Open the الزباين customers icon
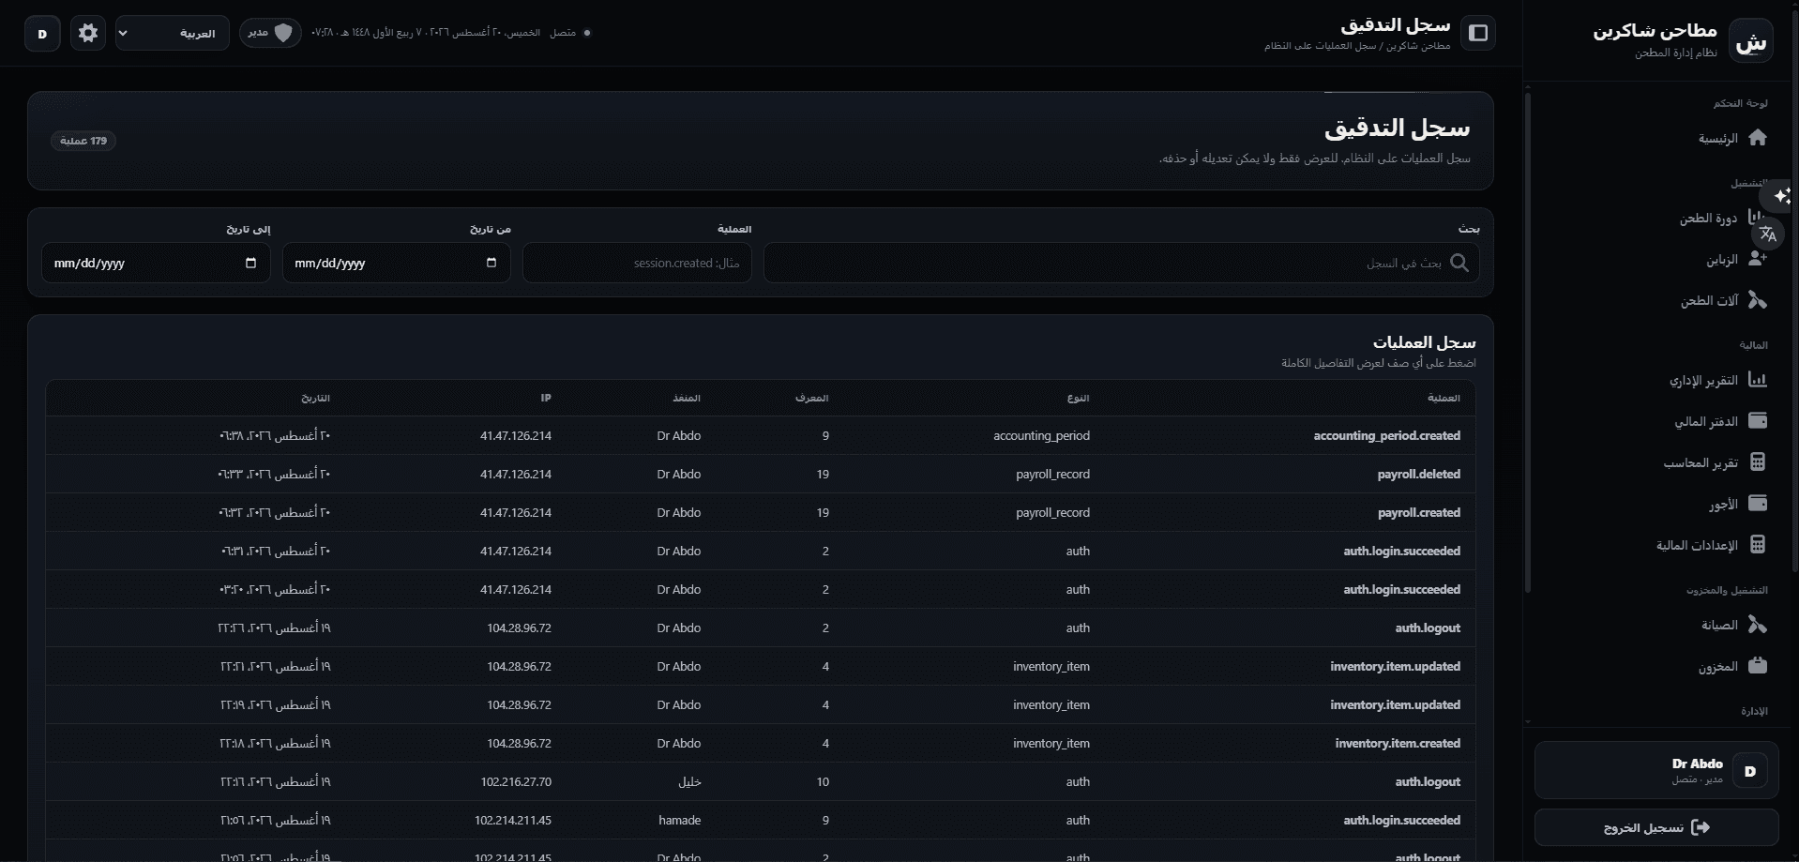Viewport: 1799px width, 862px height. coord(1757,259)
